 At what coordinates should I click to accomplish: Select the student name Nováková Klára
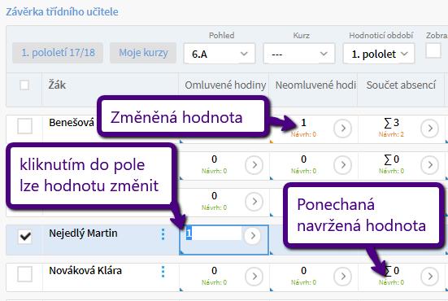tap(85, 270)
